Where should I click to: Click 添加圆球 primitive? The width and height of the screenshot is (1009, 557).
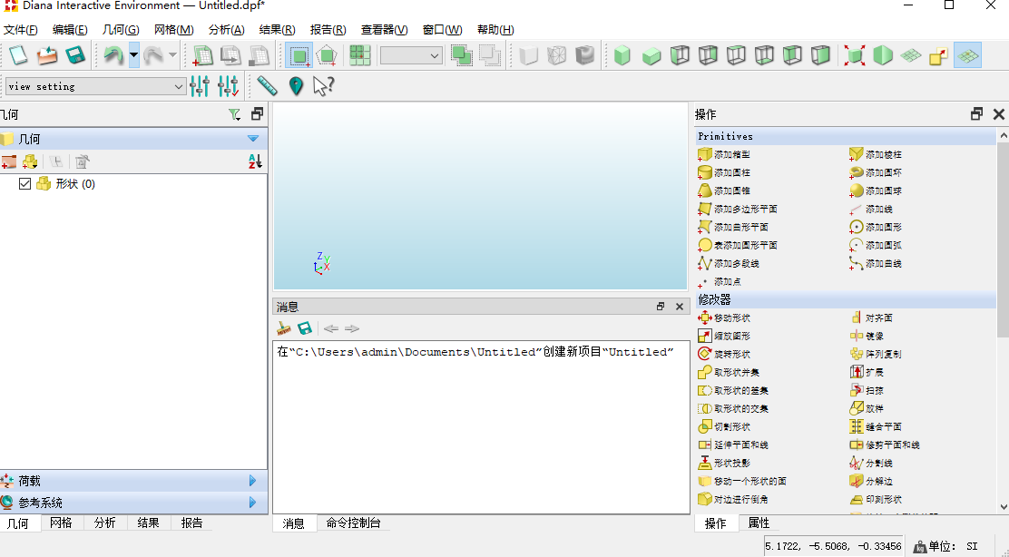pyautogui.click(x=876, y=191)
